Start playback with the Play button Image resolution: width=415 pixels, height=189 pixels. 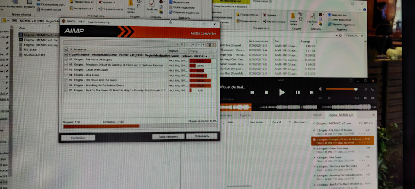click(x=282, y=92)
